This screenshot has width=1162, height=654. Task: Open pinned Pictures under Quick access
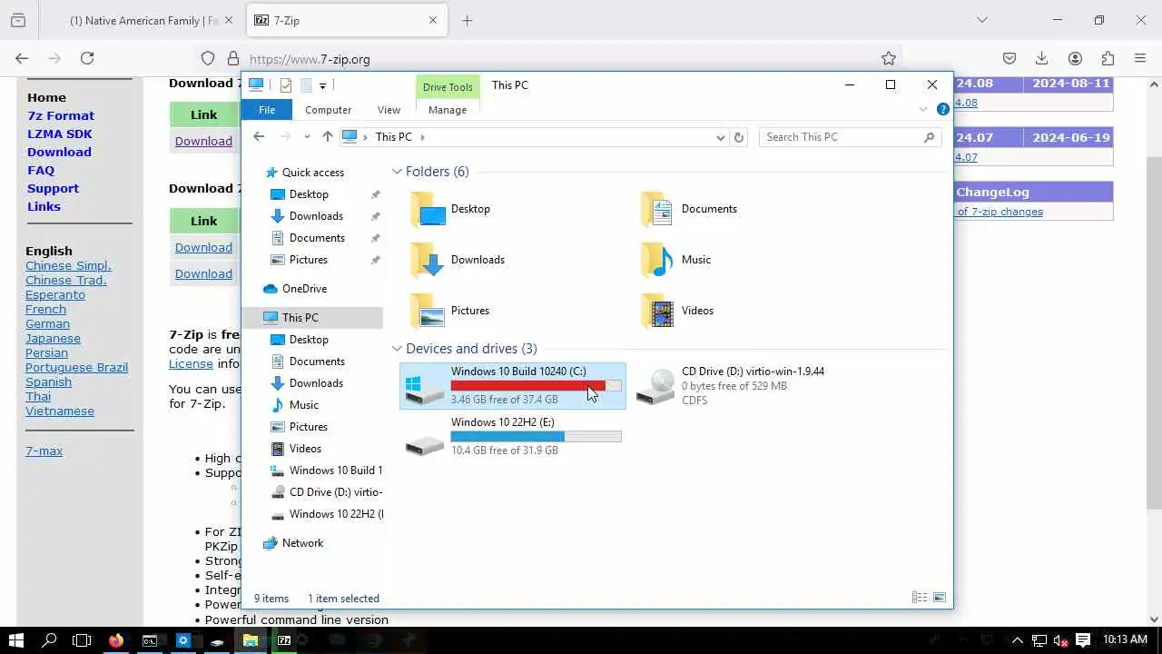pyautogui.click(x=309, y=260)
